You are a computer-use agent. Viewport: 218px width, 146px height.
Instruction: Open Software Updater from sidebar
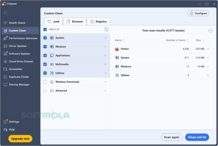pos(20,54)
